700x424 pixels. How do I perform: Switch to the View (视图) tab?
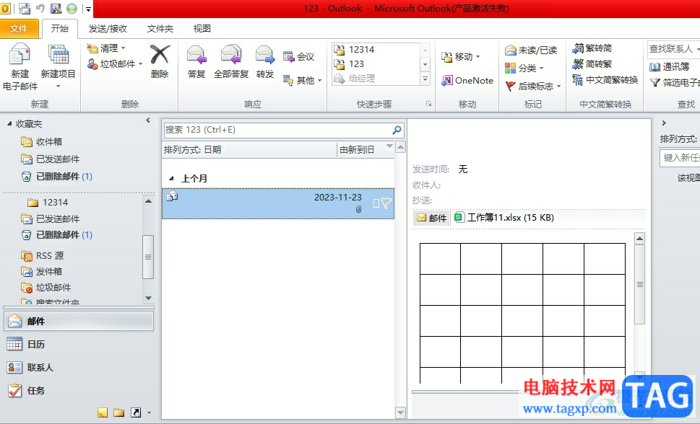click(x=202, y=29)
